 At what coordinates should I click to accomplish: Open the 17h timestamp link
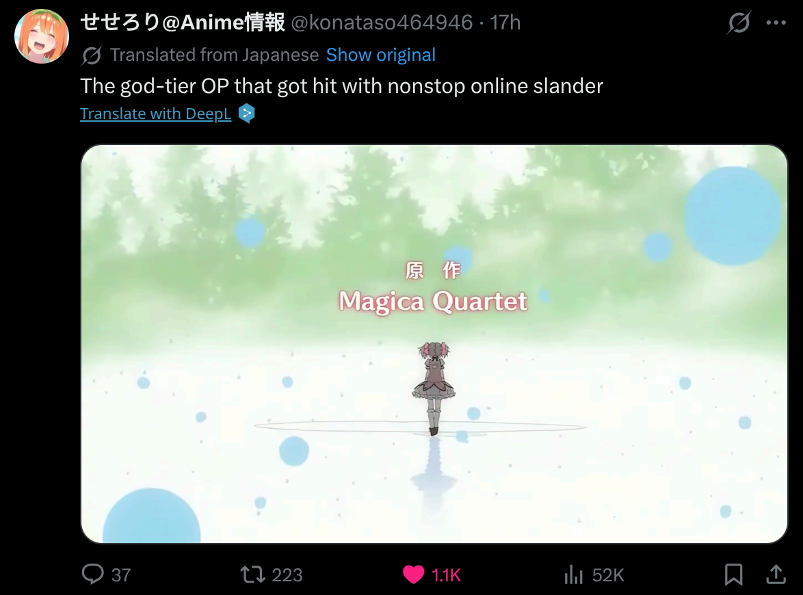click(x=505, y=23)
